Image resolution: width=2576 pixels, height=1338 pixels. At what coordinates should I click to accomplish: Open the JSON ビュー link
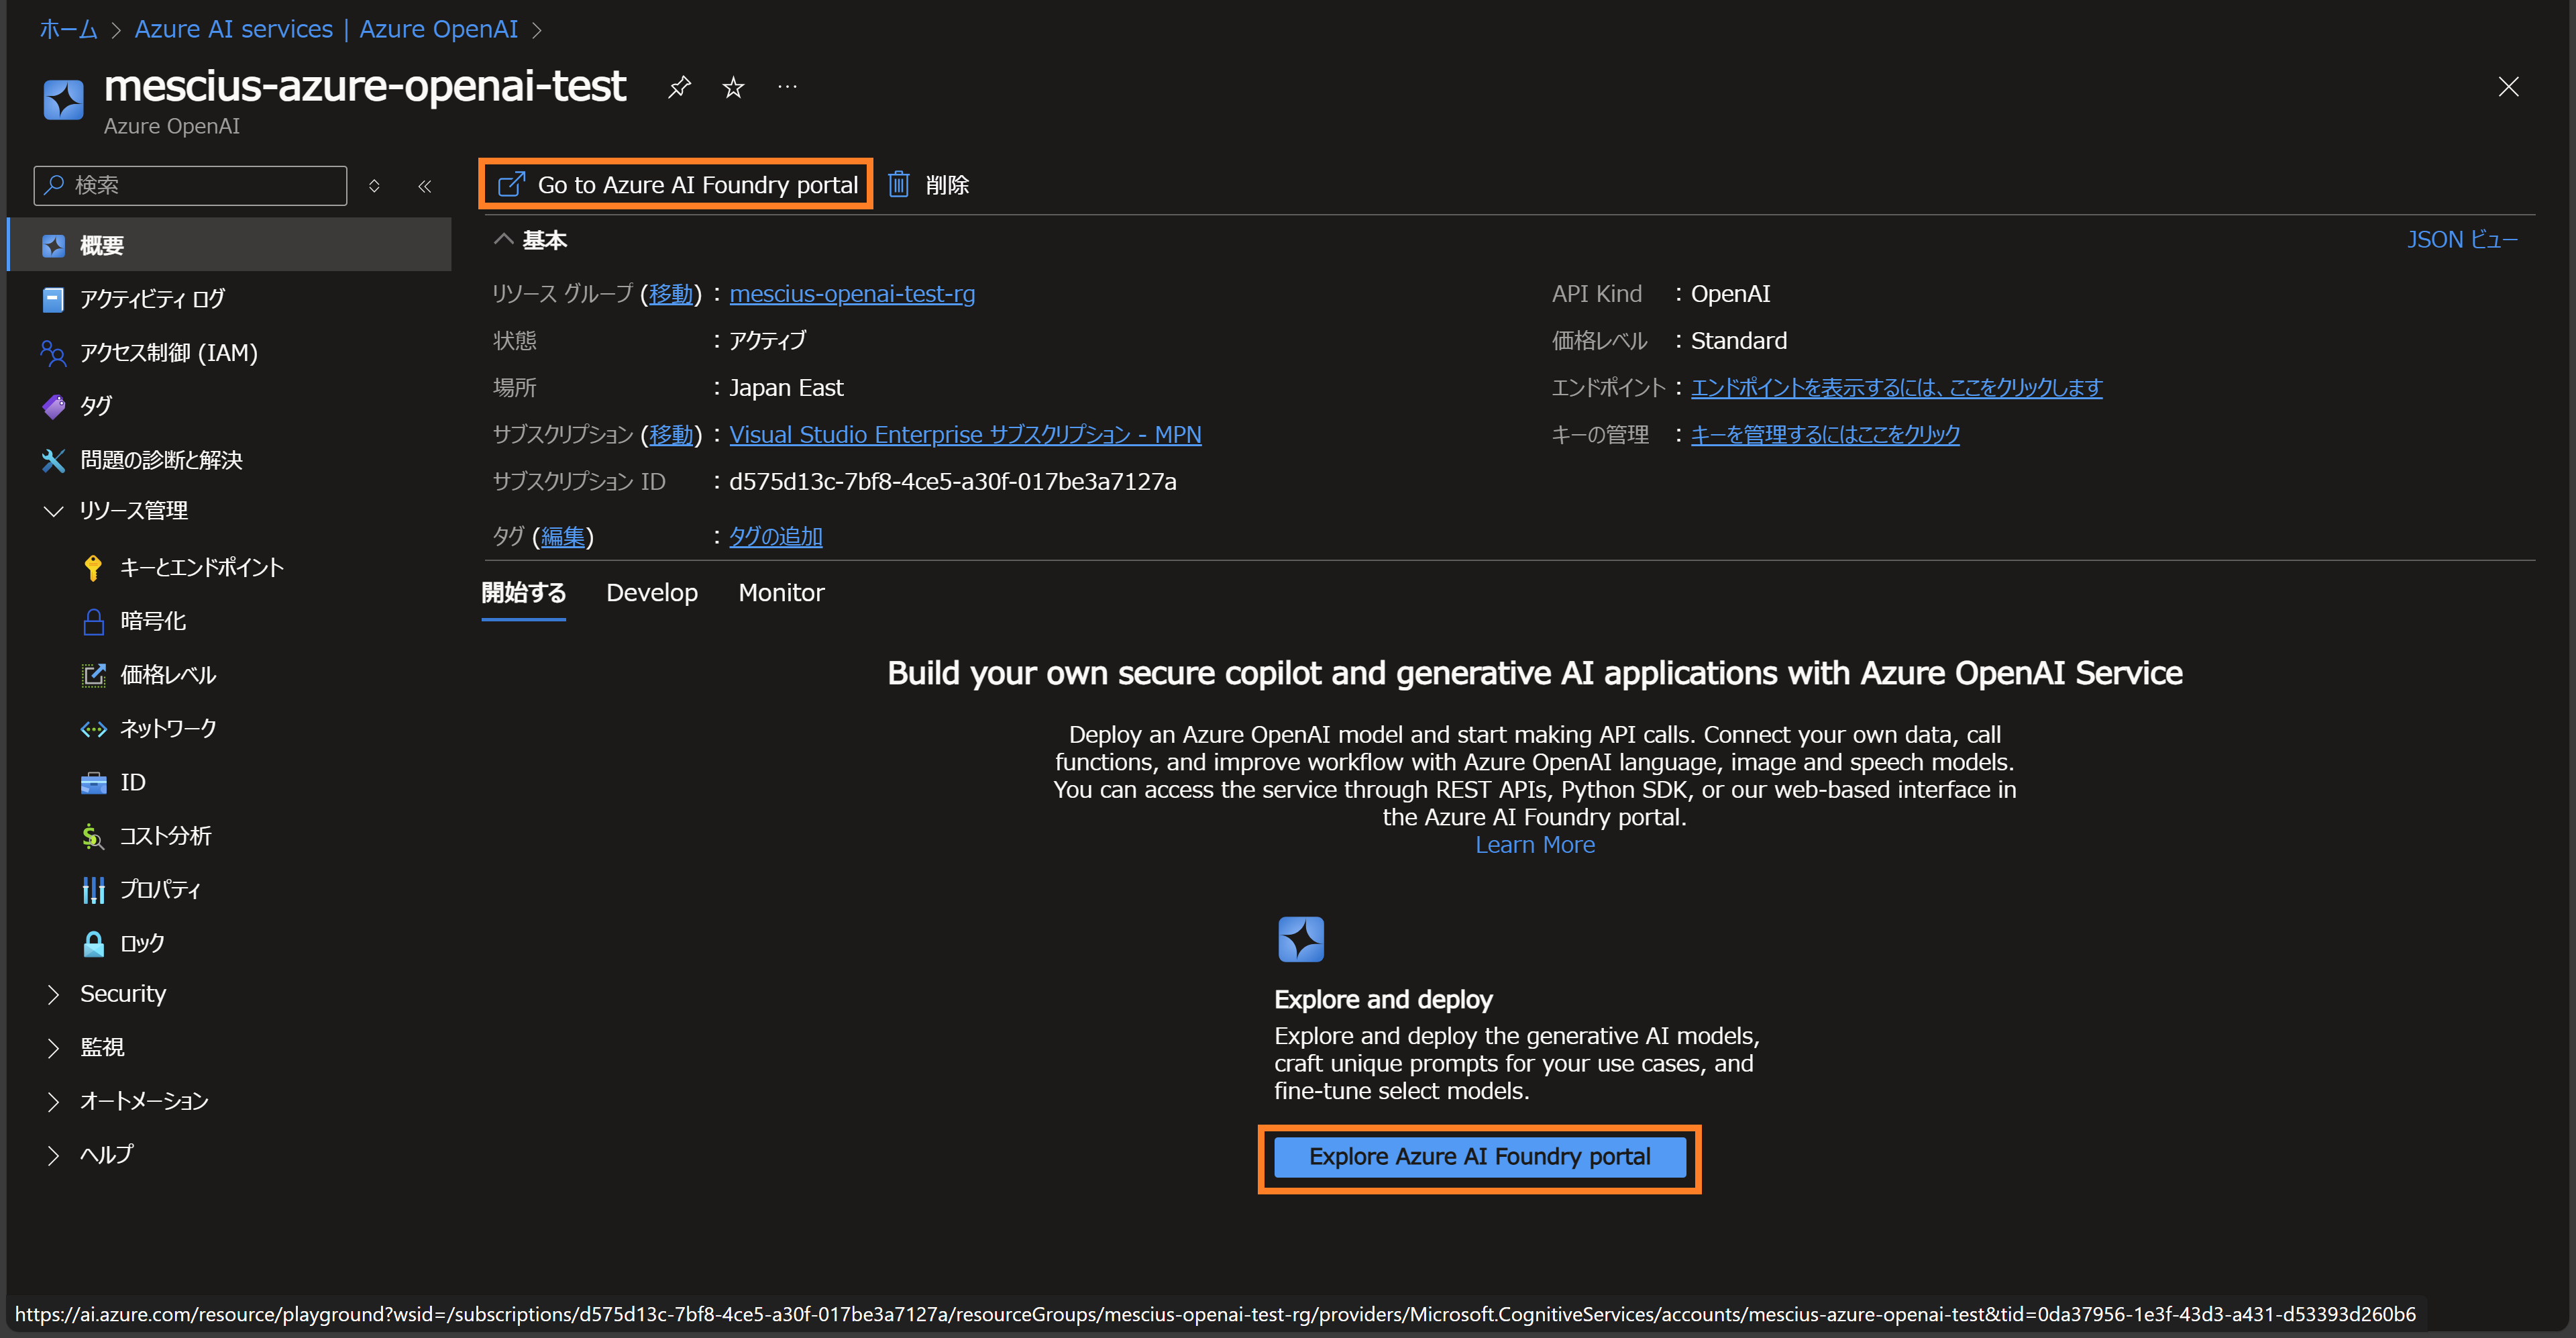(2461, 240)
